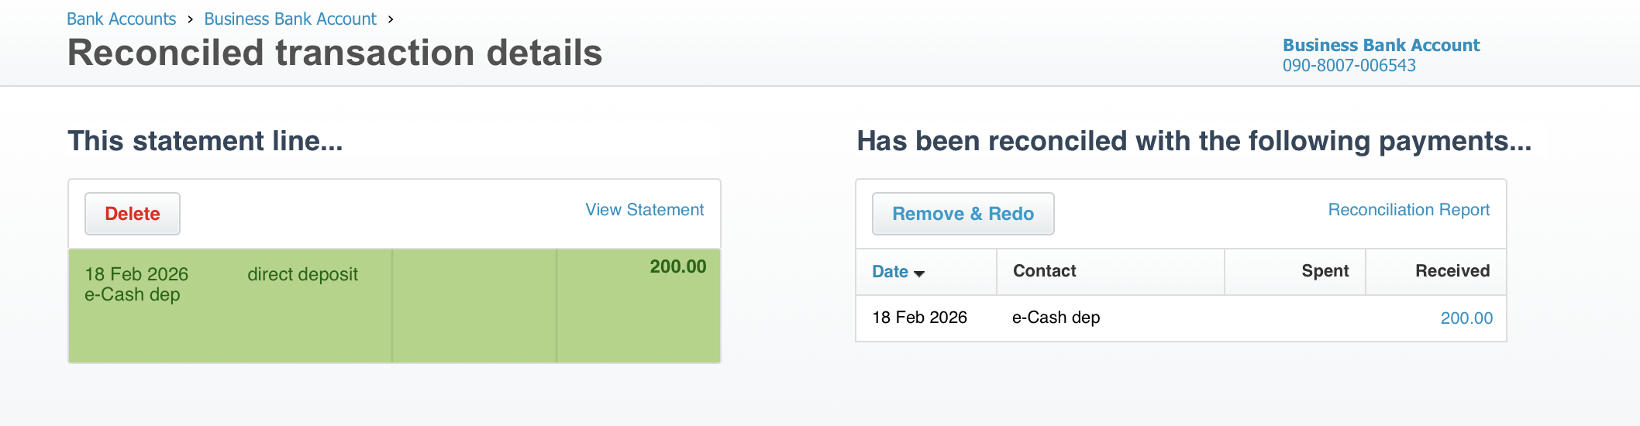Open the 200.00 received payment link
Viewport: 1640px width, 426px height.
pyautogui.click(x=1466, y=318)
